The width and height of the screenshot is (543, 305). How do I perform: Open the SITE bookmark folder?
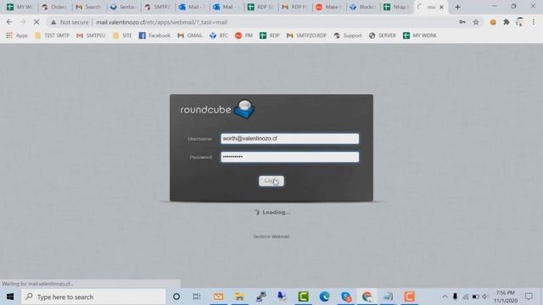[x=122, y=36]
